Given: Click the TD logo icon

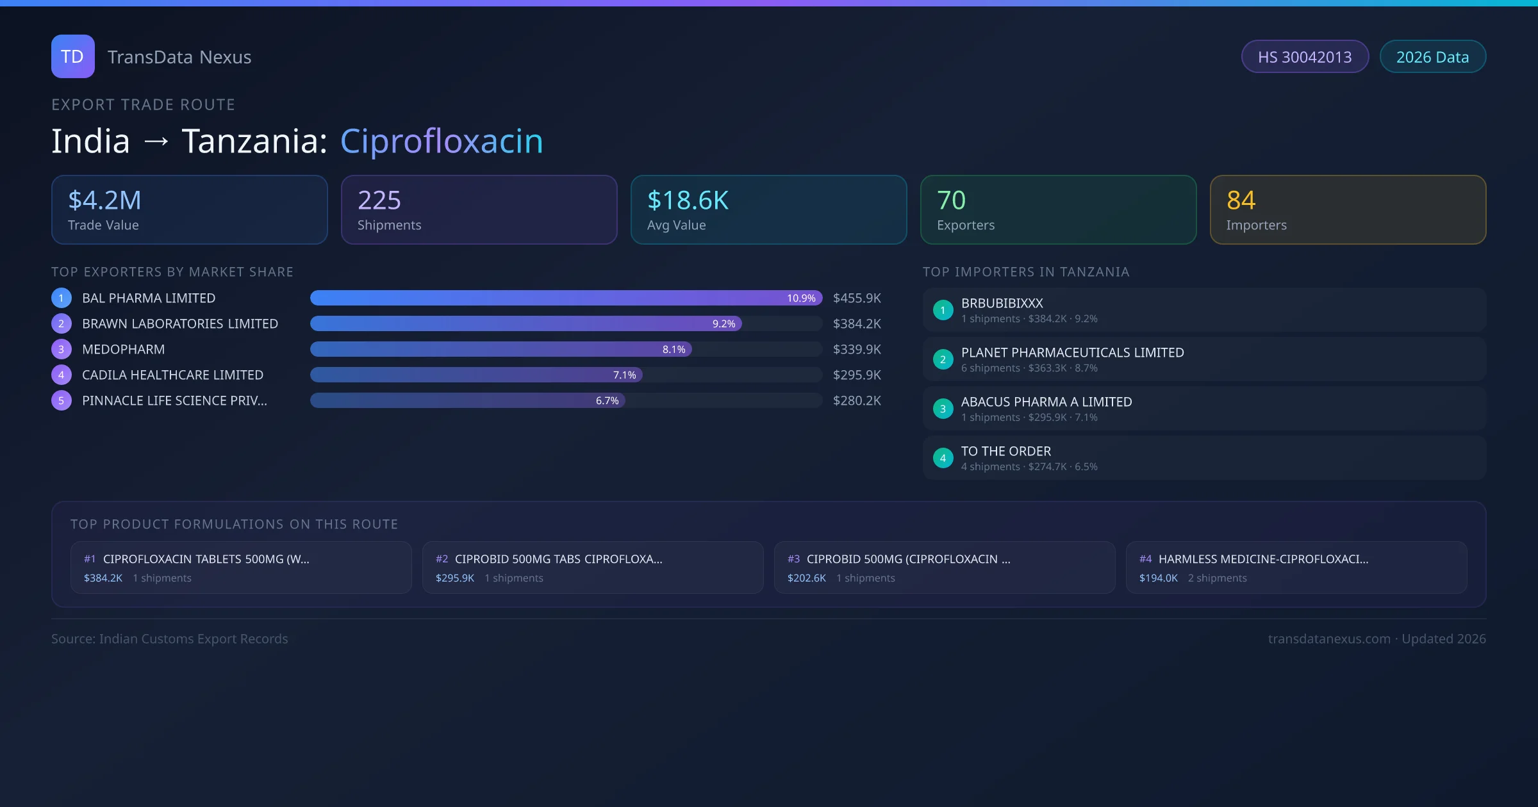Looking at the screenshot, I should 72,56.
